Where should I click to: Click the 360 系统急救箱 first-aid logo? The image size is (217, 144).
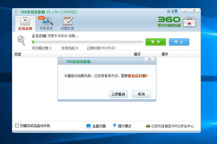click(177, 22)
